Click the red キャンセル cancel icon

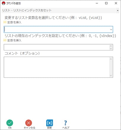(x=28, y=123)
